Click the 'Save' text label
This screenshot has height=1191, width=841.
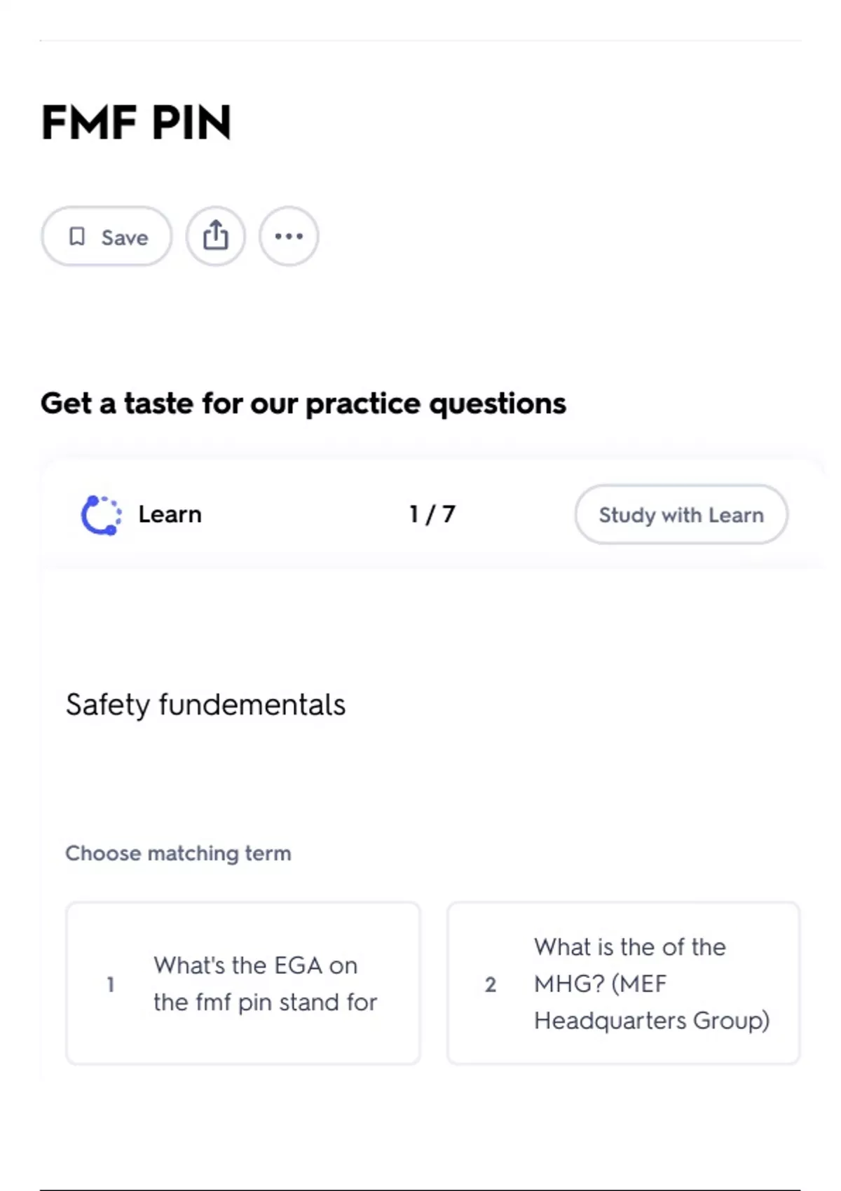(x=125, y=237)
